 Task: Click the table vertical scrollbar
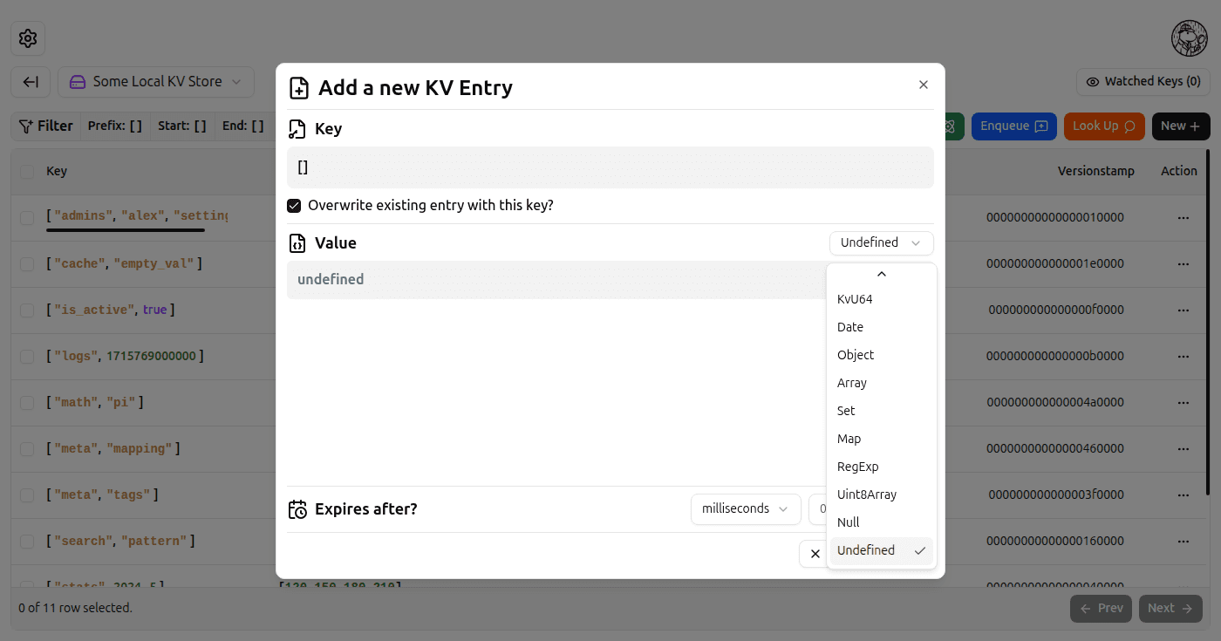[x=1208, y=323]
